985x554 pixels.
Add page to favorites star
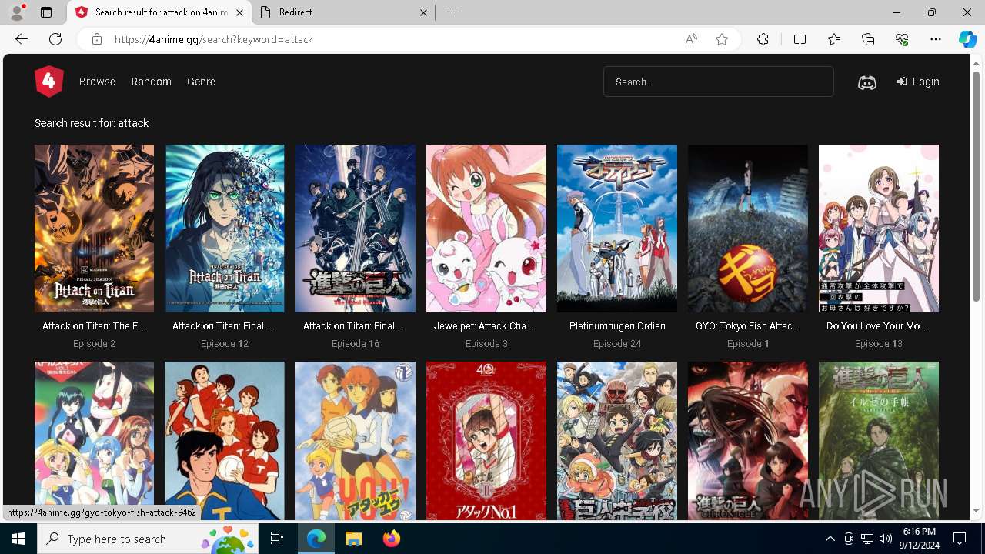(722, 39)
